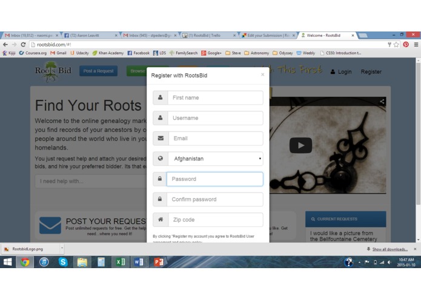The height and width of the screenshot is (299, 421).
Task: Click the Login link
Action: tap(341, 72)
